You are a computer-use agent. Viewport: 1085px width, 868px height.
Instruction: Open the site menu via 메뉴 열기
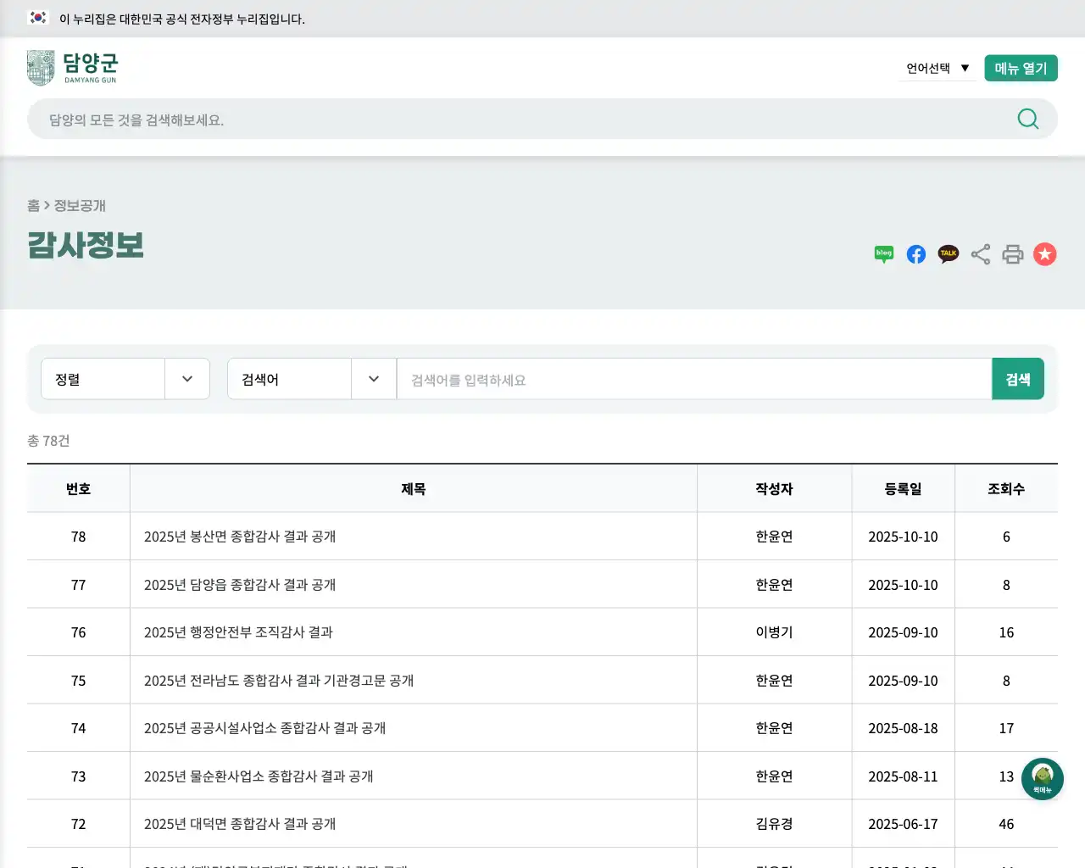[x=1021, y=68]
